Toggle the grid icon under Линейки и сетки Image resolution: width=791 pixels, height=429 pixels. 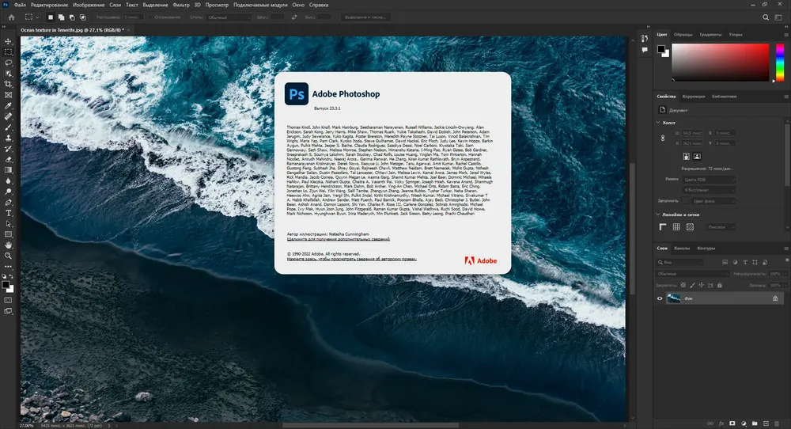(676, 227)
